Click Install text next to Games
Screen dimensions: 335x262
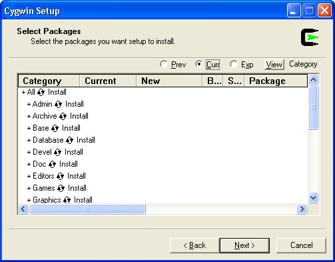coord(77,188)
